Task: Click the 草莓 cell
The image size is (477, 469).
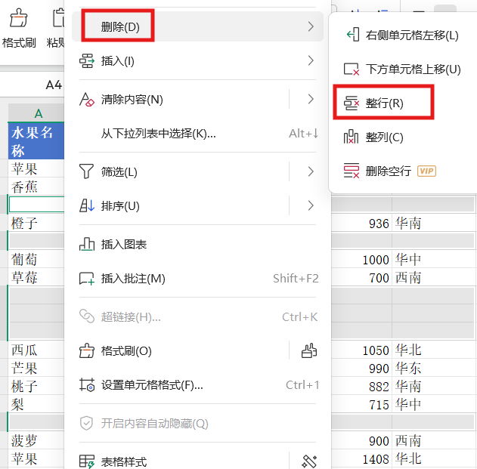Action: tap(36, 277)
